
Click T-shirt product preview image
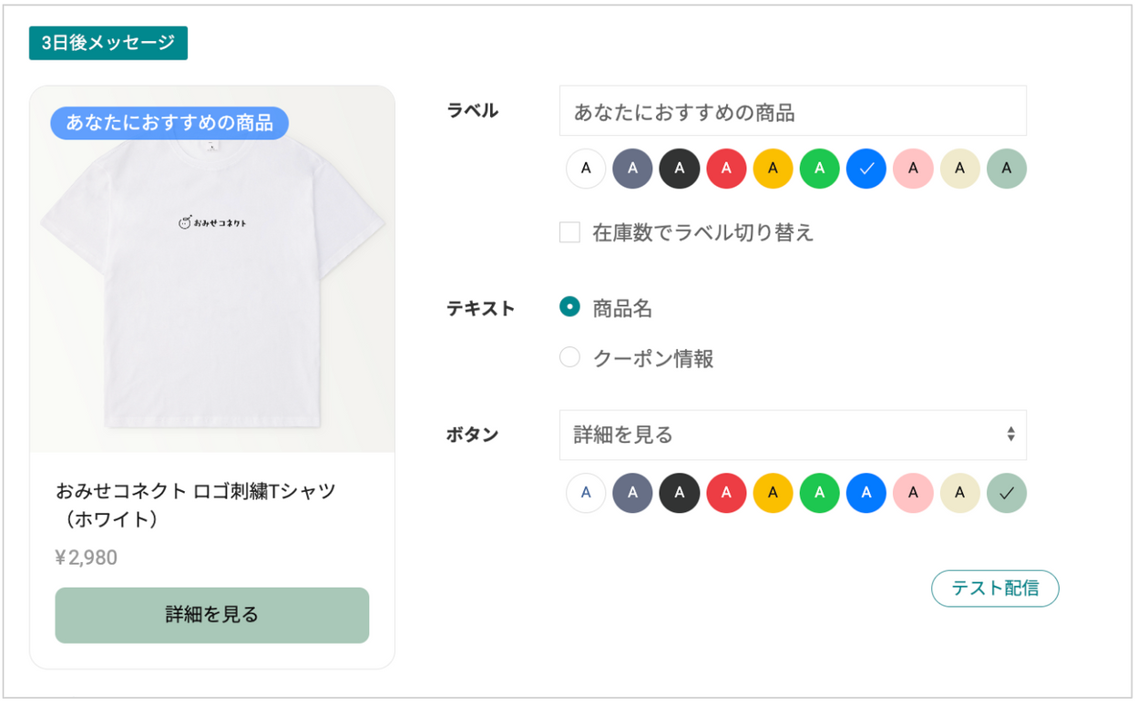point(212,269)
